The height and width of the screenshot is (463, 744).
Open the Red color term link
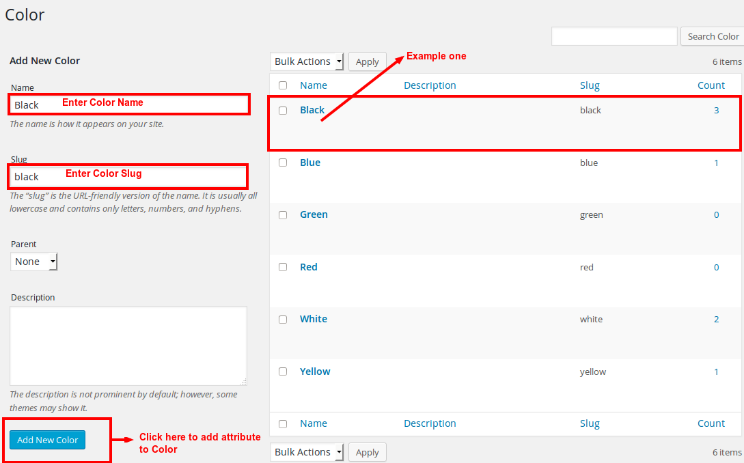(309, 267)
